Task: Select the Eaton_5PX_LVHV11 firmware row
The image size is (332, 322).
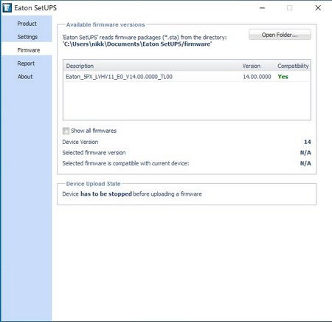Action: tap(187, 77)
